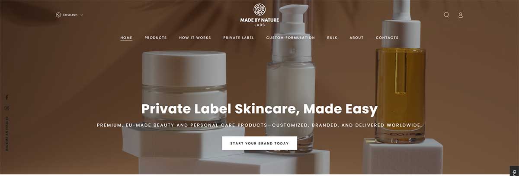The width and height of the screenshot is (519, 176).
Task: Open the user account icon
Action: tap(461, 15)
